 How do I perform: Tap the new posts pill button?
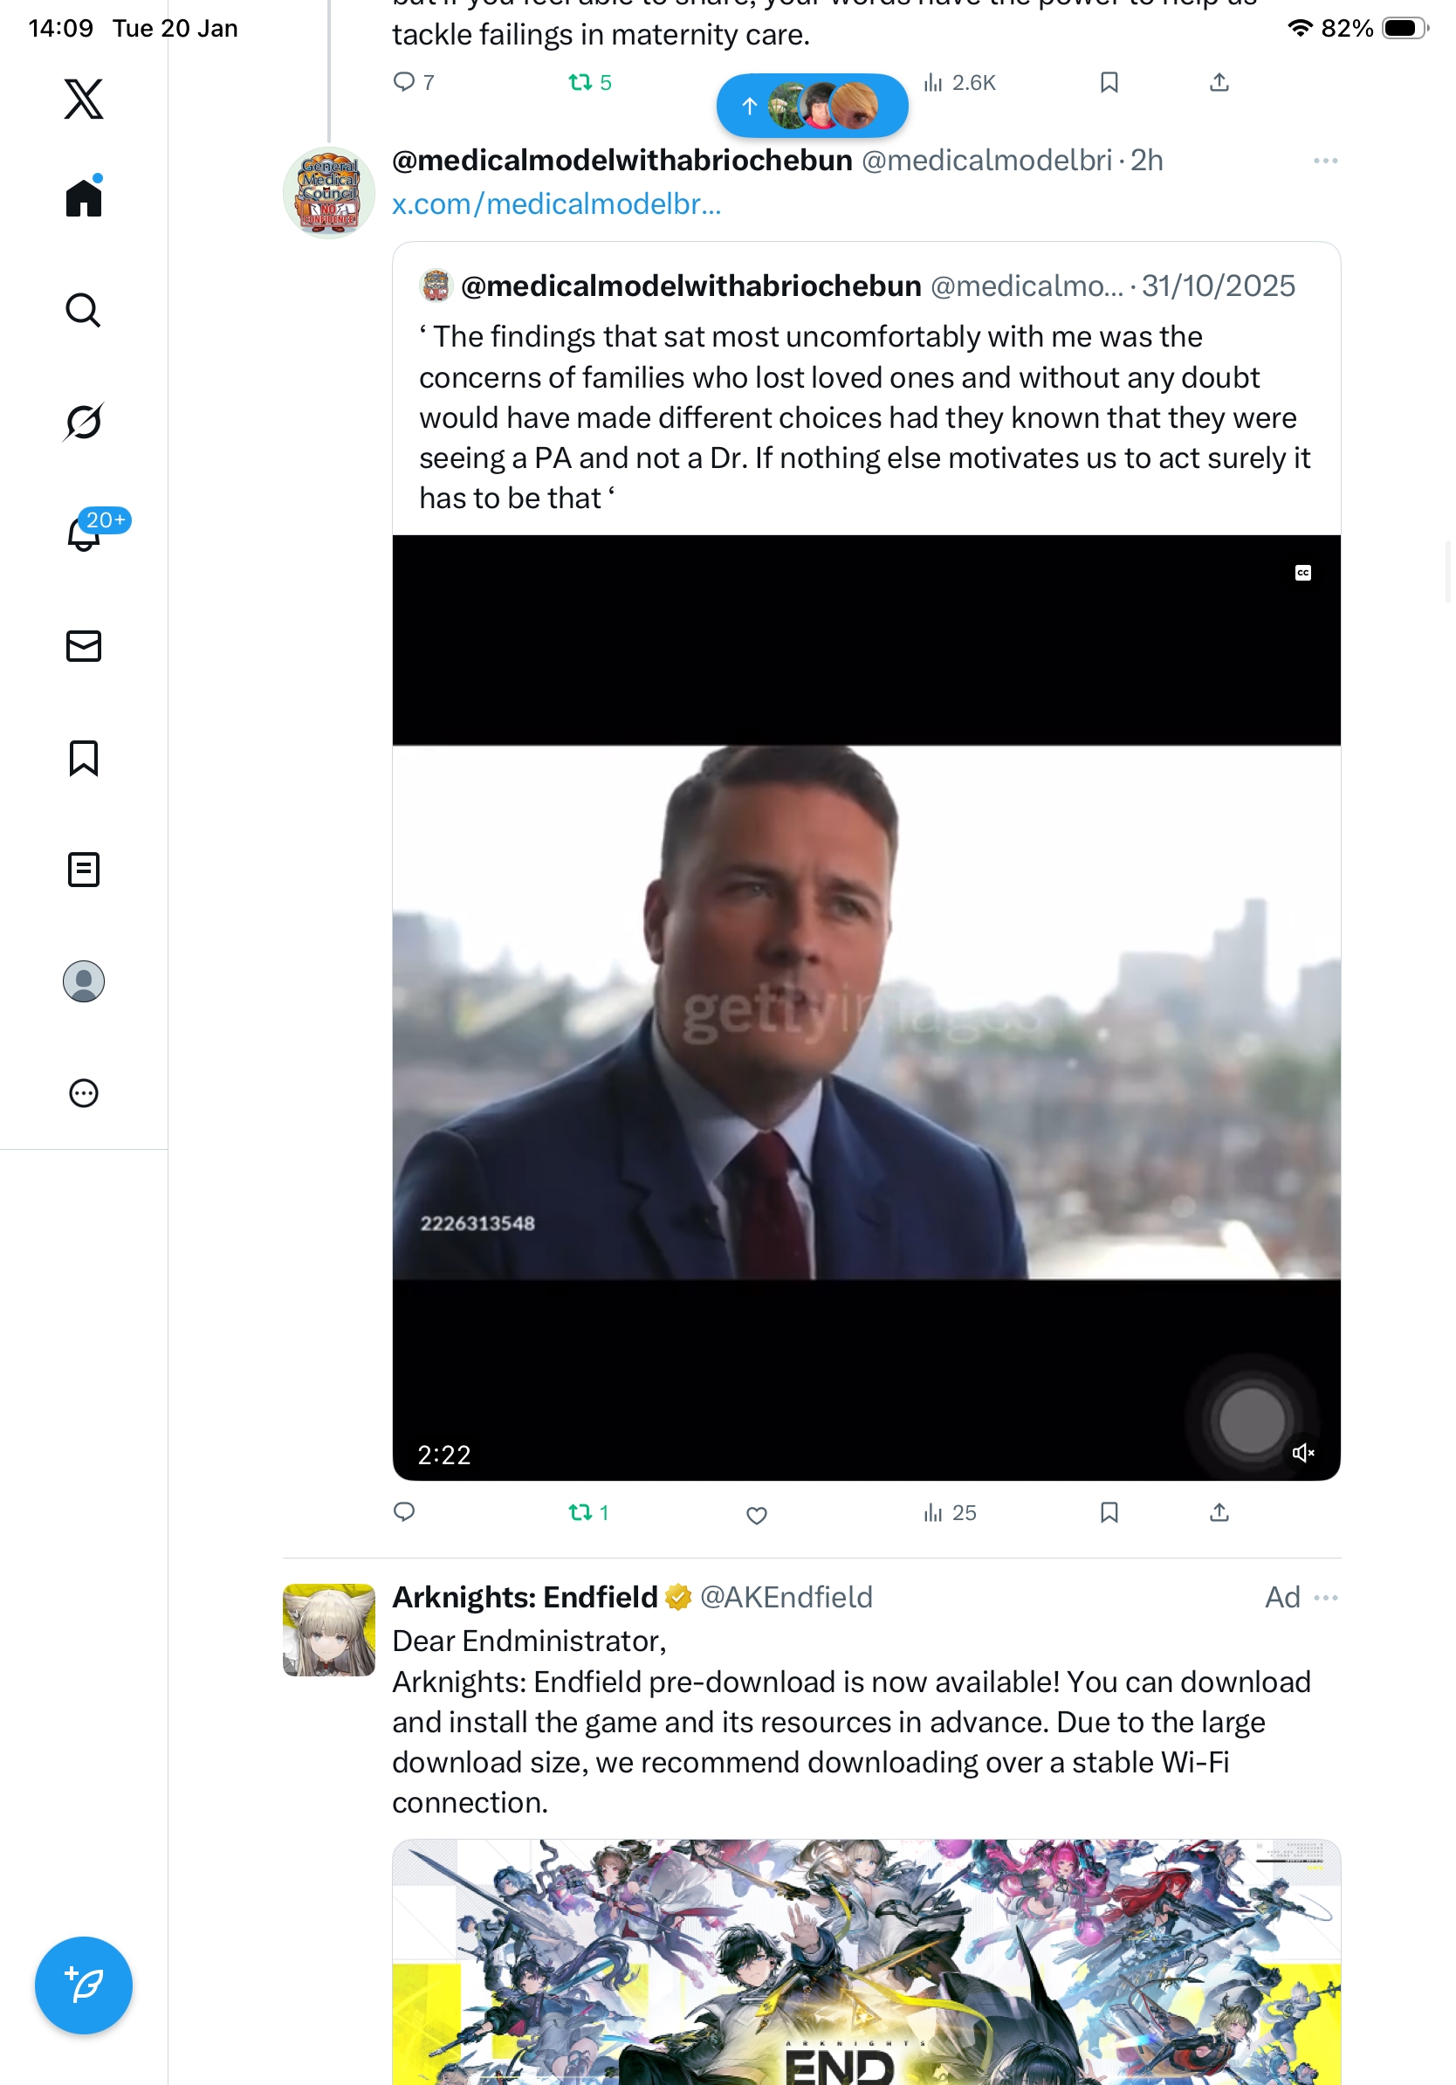point(812,107)
